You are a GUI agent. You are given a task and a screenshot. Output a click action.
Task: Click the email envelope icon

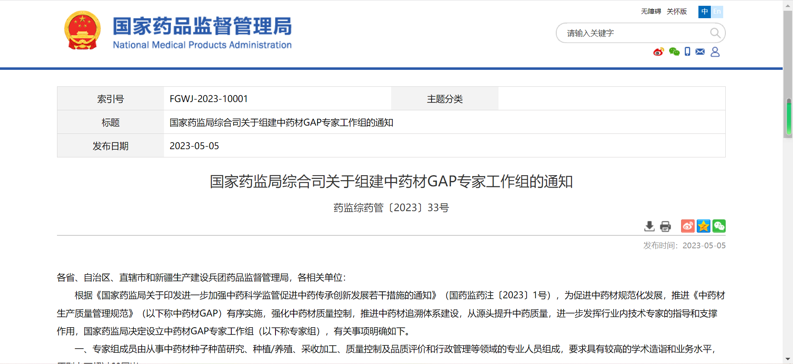[x=700, y=52]
